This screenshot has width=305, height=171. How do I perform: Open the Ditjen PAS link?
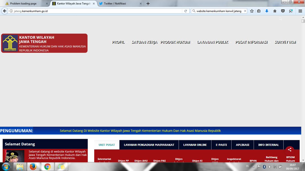159,161
